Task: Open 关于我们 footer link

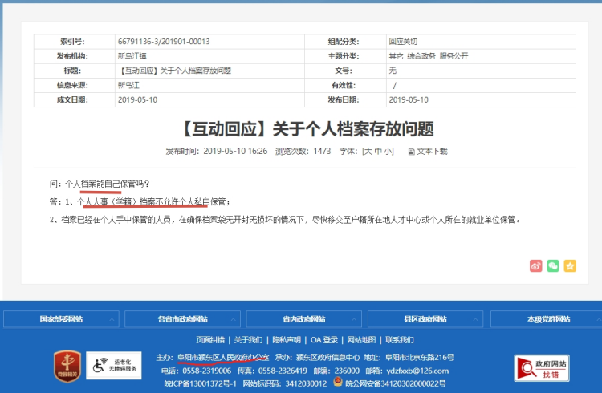Action: tap(249, 339)
